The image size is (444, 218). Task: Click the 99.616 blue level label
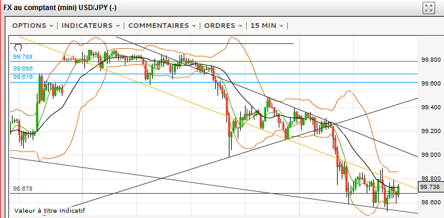tap(23, 77)
